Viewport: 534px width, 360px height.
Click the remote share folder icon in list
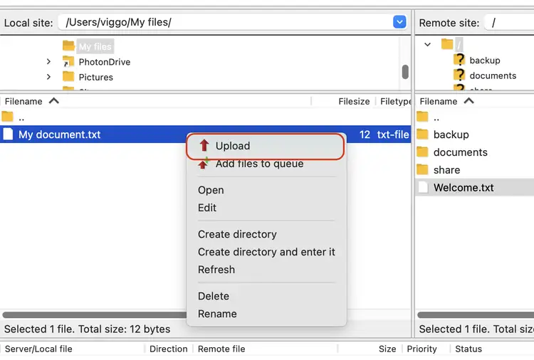click(422, 169)
